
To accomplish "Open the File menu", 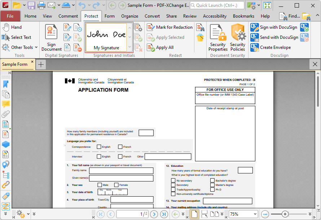I will point(10,16).
